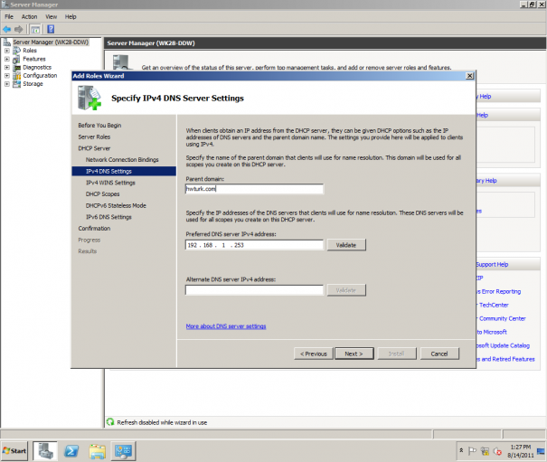Open Windows Explorer from taskbar
Viewport: 547px width, 462px height.
click(97, 451)
